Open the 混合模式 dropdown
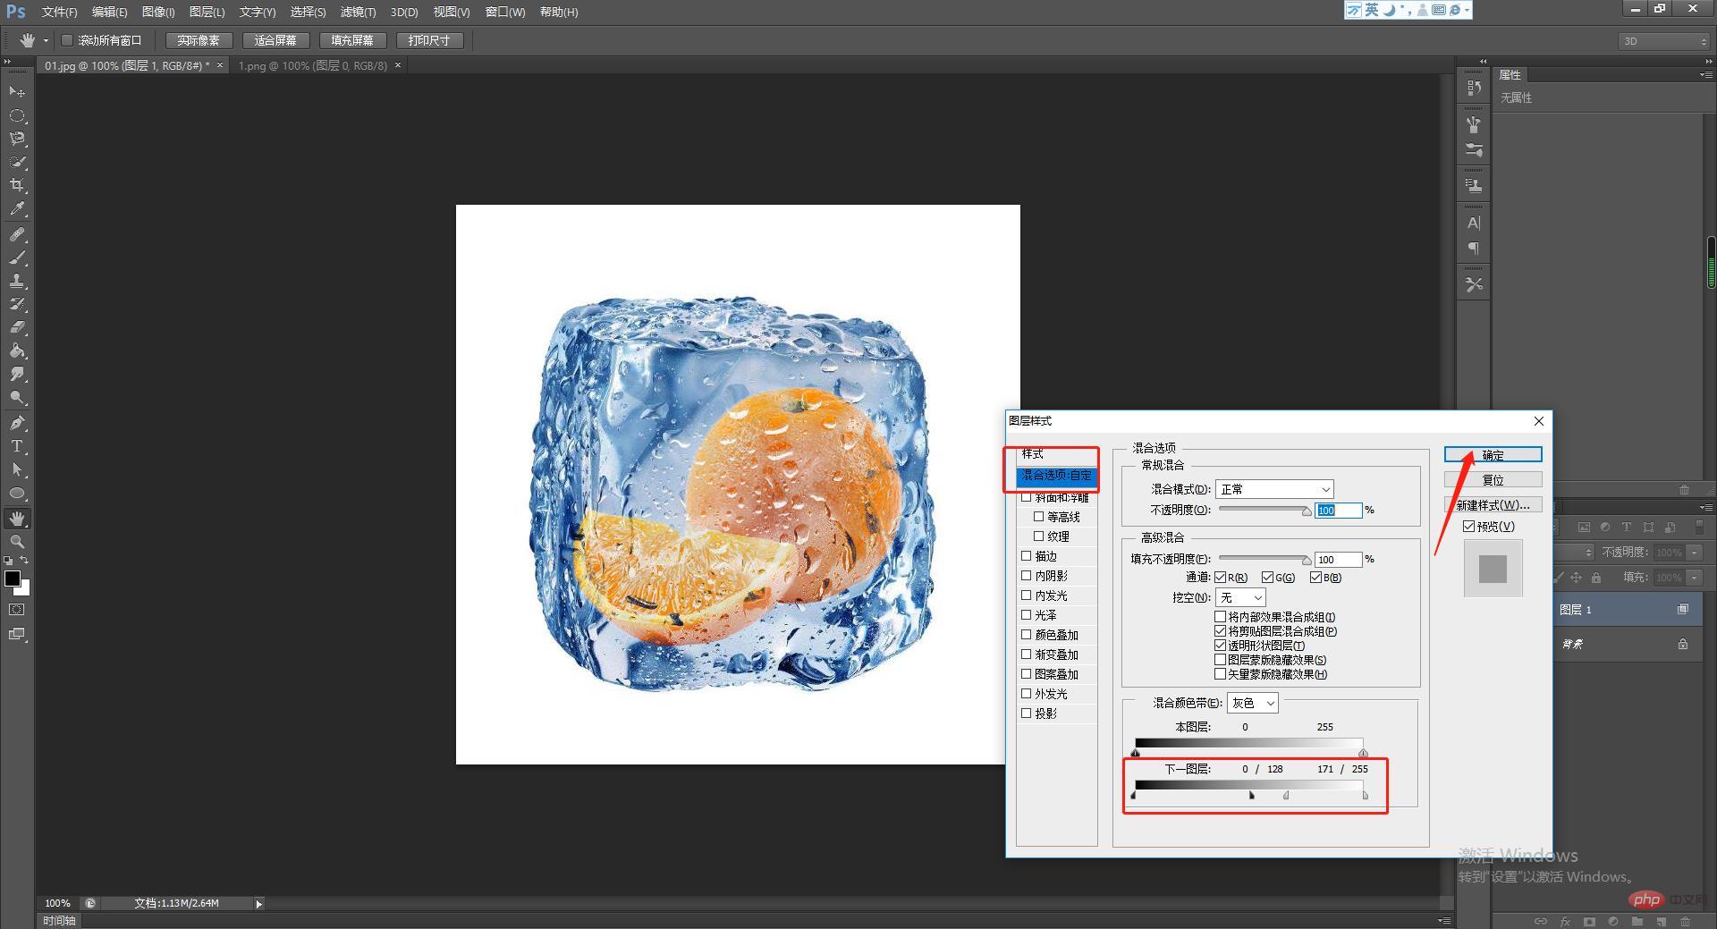The width and height of the screenshot is (1717, 929). click(1274, 489)
